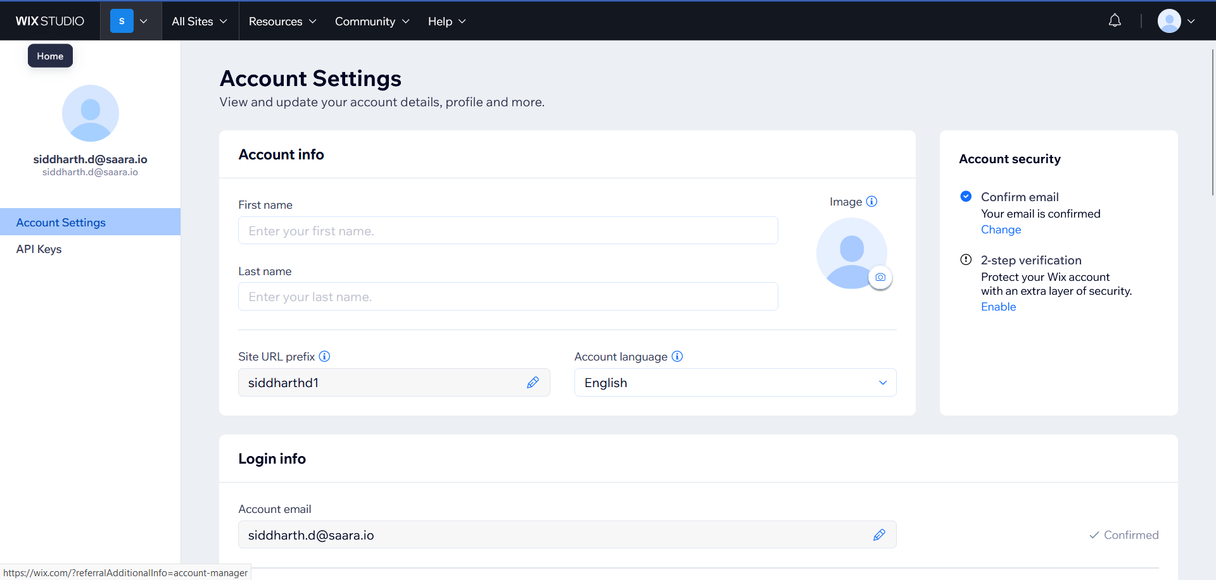Show info tooltip for Account language
The width and height of the screenshot is (1216, 580).
[x=677, y=357]
